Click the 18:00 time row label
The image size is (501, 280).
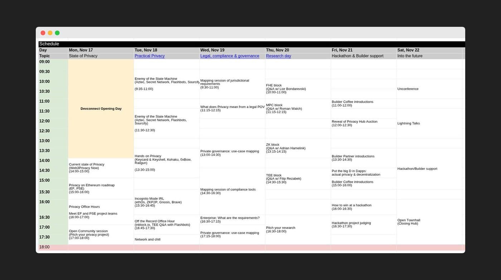point(45,247)
